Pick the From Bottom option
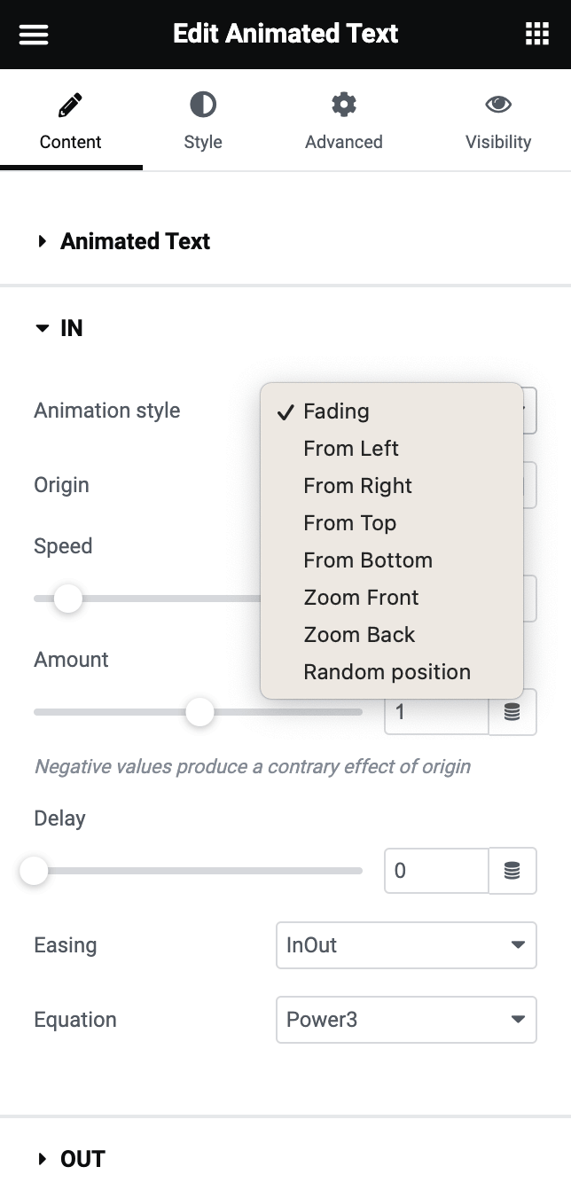The image size is (571, 1198). tap(368, 560)
